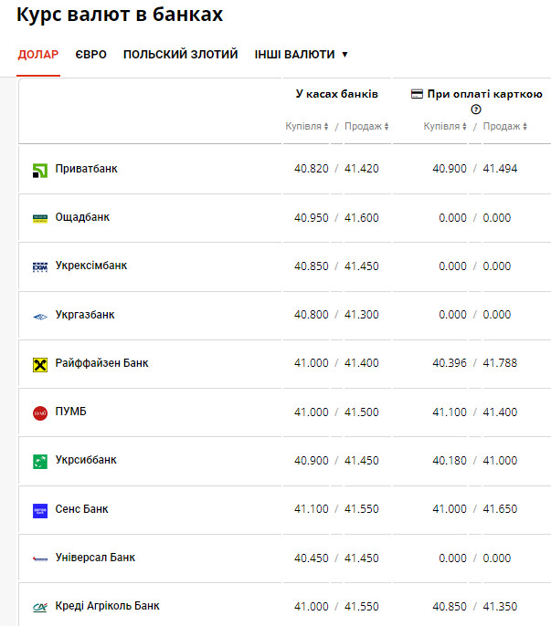The image size is (551, 626).
Task: Expand the ІНШІ ВАЛЮТИ dropdown
Action: pos(302,55)
